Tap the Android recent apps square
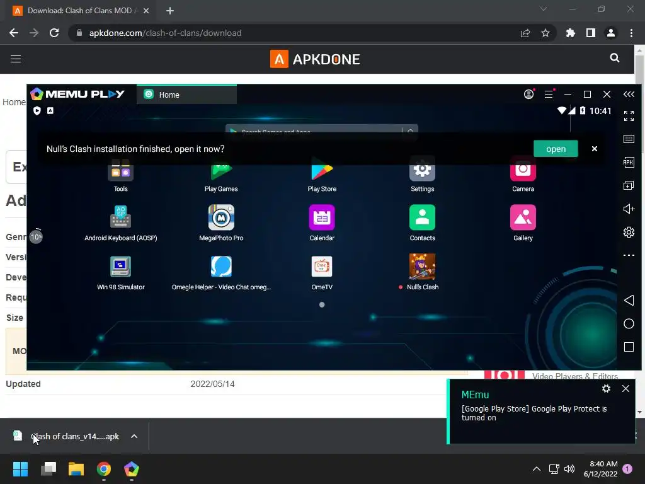This screenshot has width=645, height=484. 629,347
